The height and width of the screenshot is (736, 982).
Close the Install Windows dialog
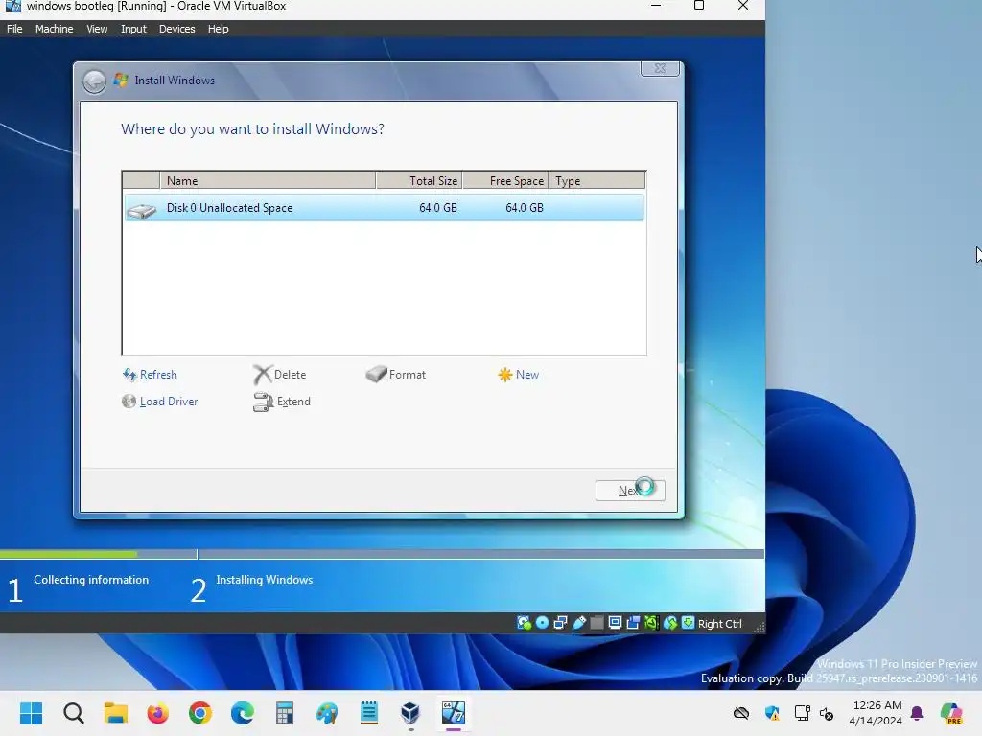coord(660,68)
